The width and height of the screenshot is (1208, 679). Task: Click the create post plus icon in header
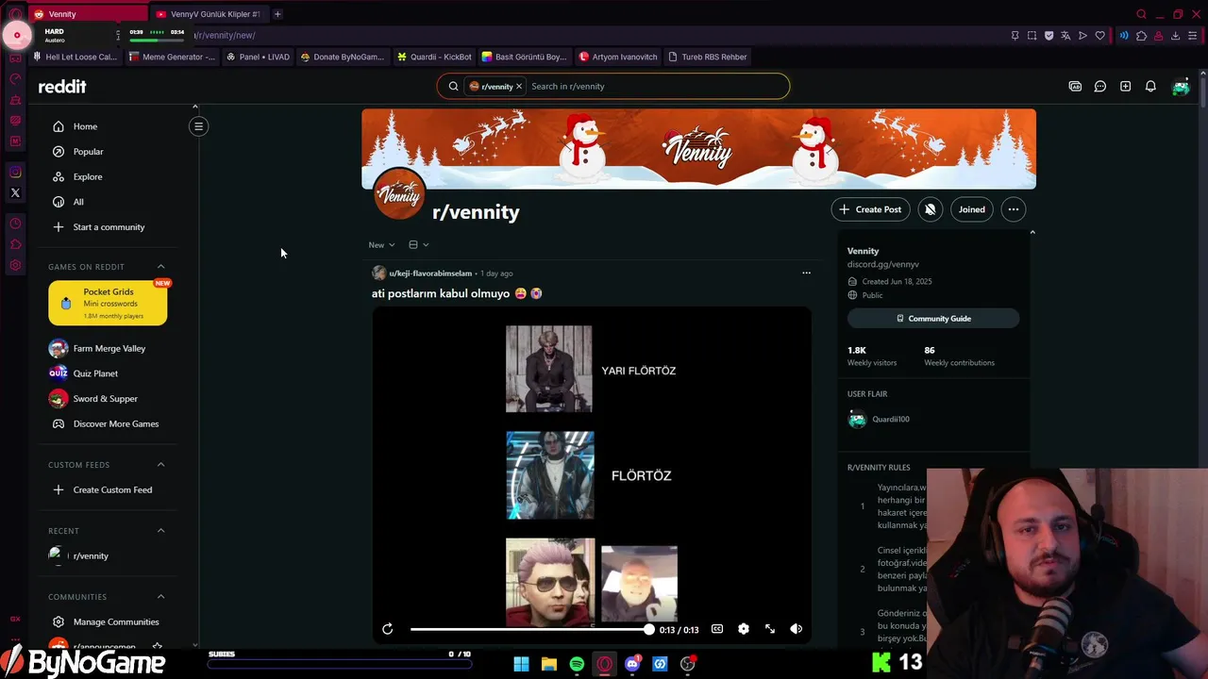tap(1125, 87)
